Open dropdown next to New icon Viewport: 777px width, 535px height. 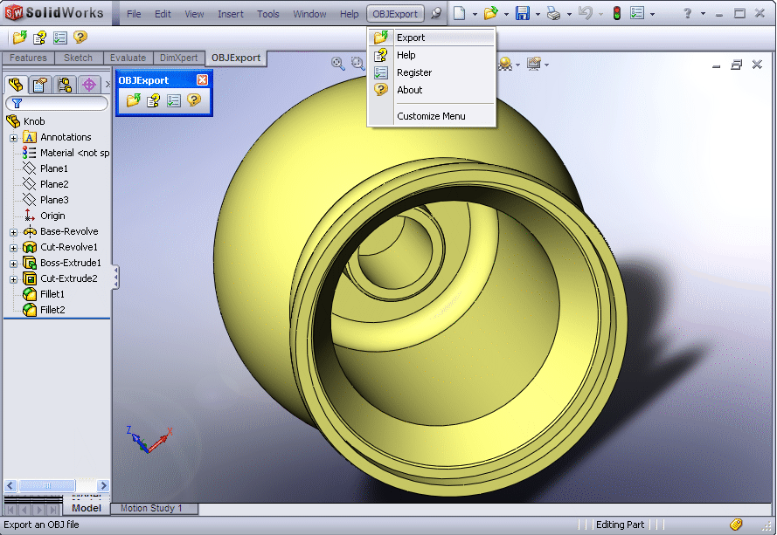pos(475,14)
